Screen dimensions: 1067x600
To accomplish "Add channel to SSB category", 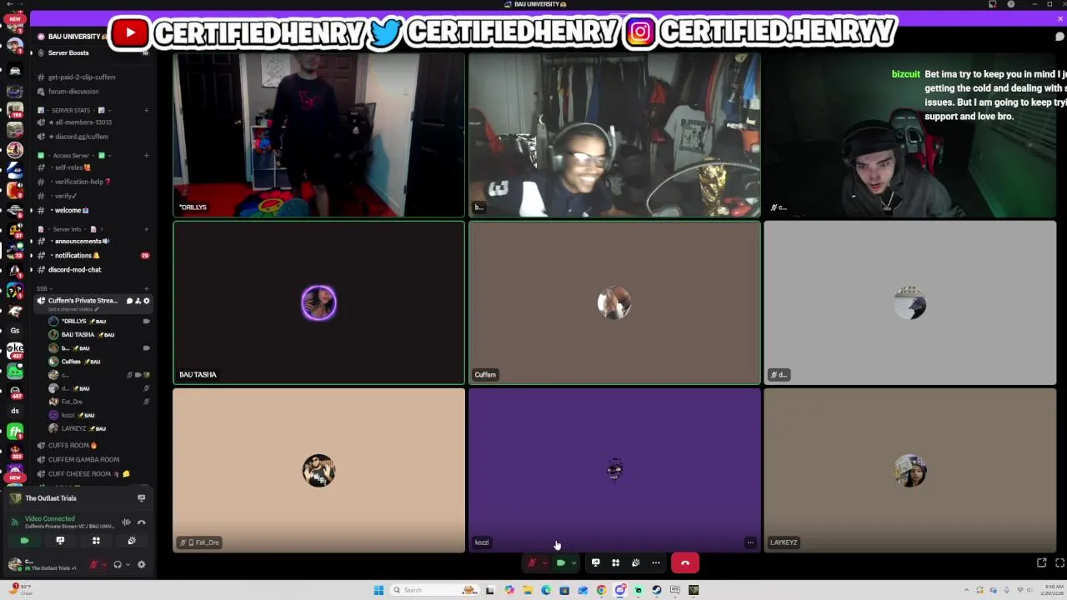I will [x=146, y=288].
